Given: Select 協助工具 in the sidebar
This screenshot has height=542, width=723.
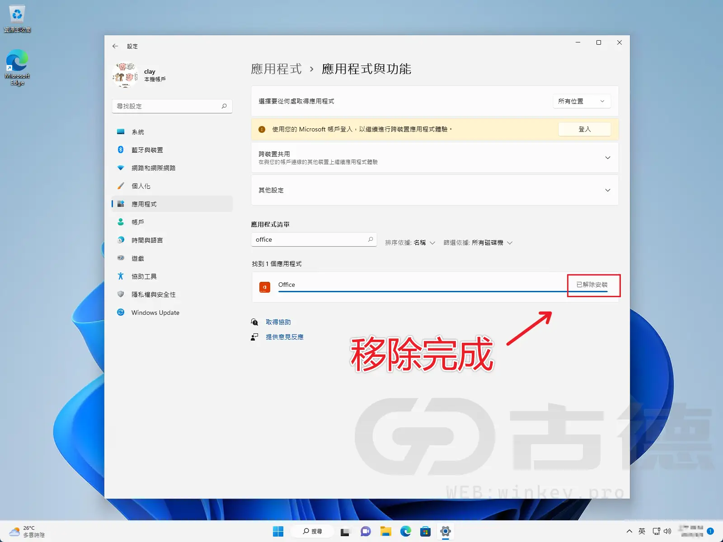Looking at the screenshot, I should 143,276.
